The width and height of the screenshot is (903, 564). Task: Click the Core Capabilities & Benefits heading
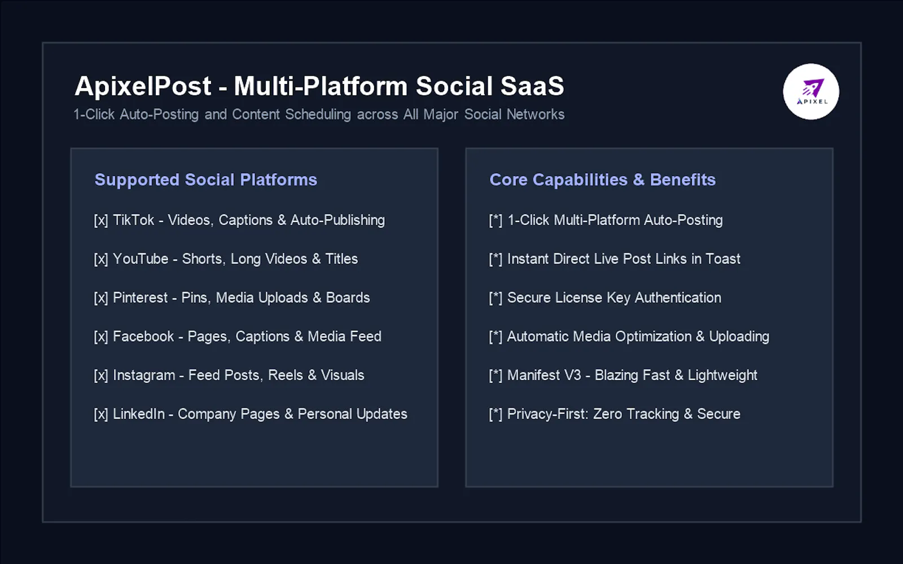(x=603, y=179)
